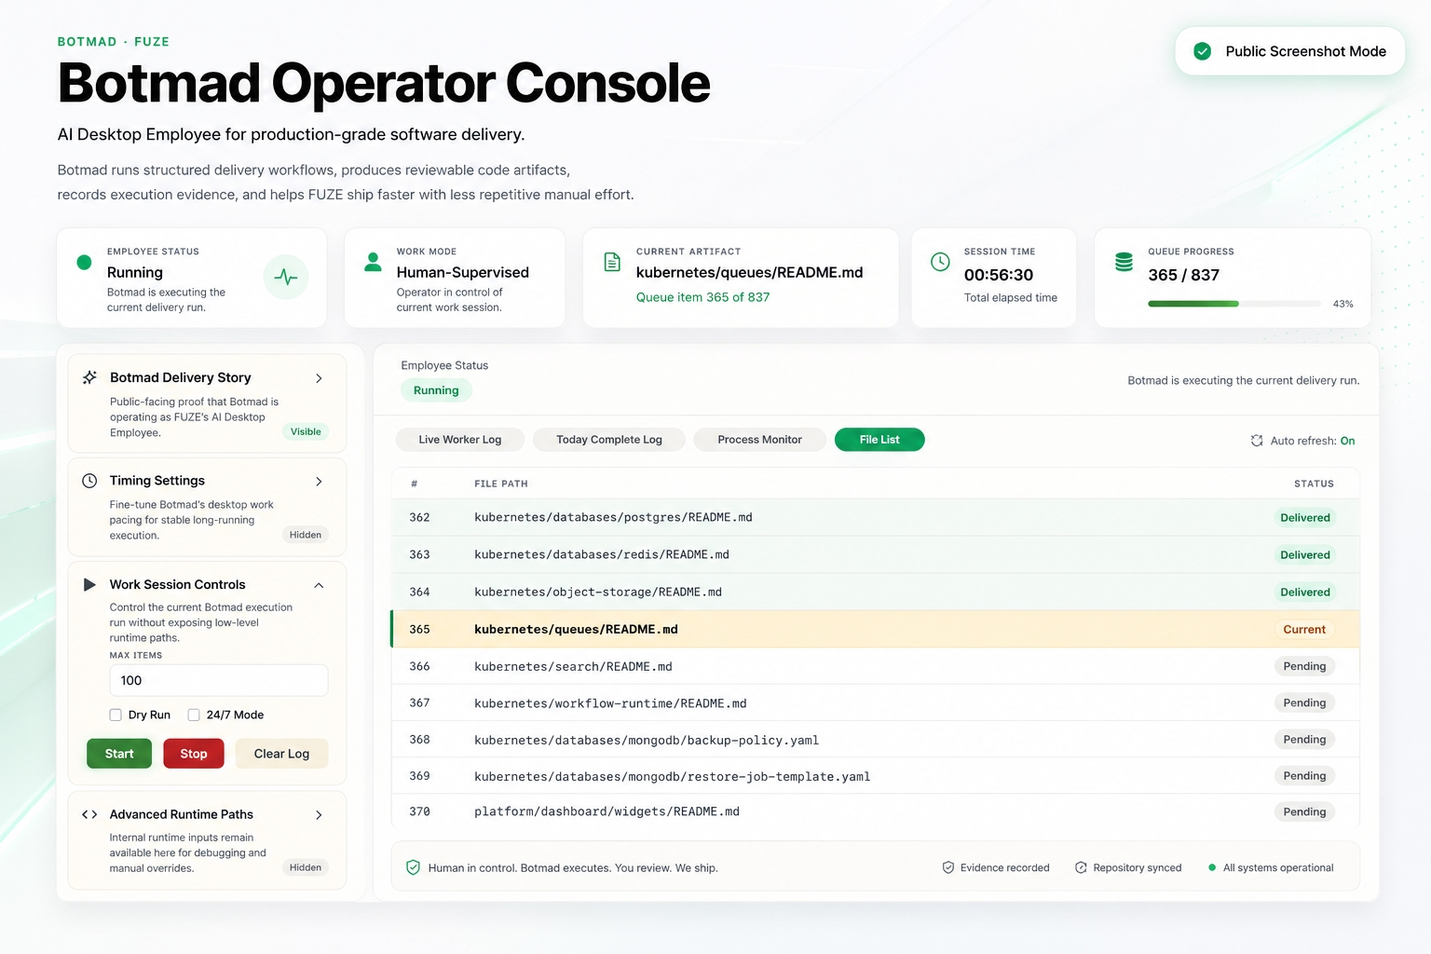Select row 367 kubernetes/workflow-runtime/README.md
This screenshot has width=1431, height=954.
tap(876, 703)
